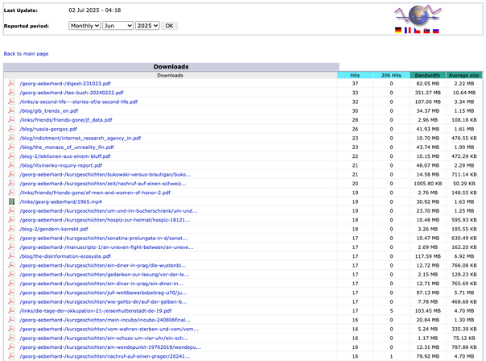
Task: Open the am-wendepunkt-19762018 link
Action: (x=110, y=347)
